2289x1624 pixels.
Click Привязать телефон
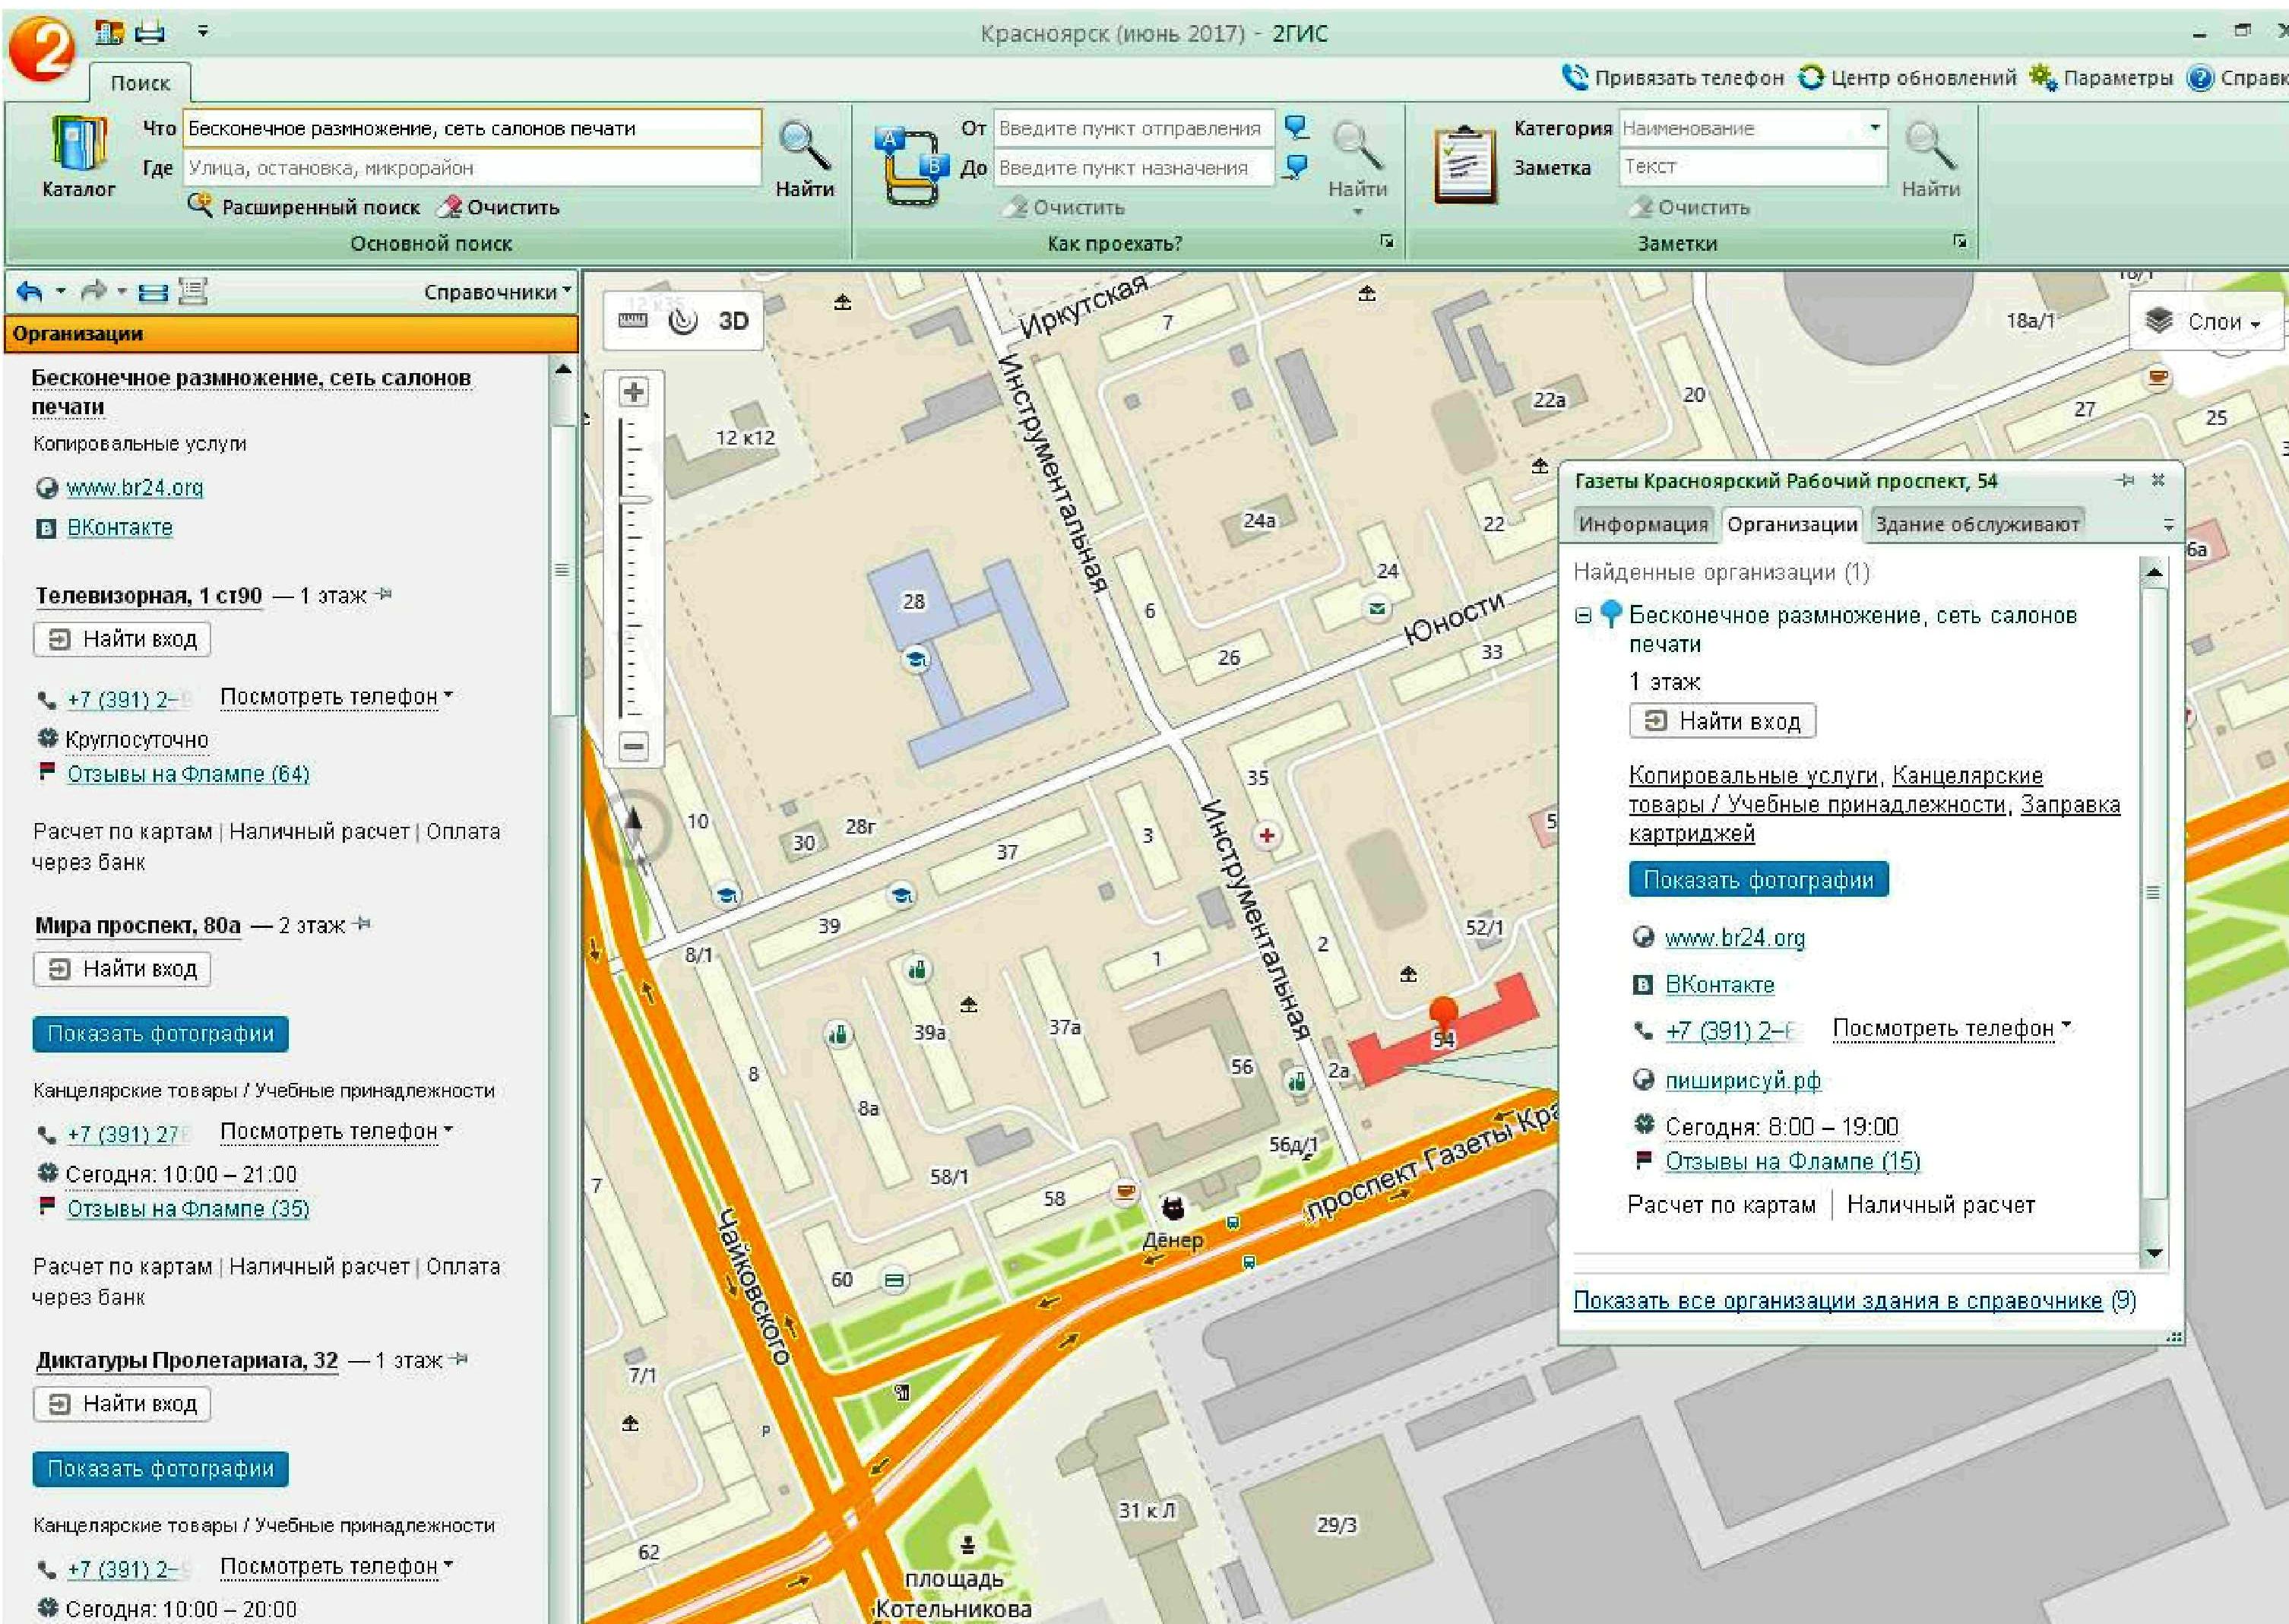[x=1673, y=77]
